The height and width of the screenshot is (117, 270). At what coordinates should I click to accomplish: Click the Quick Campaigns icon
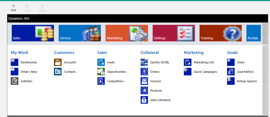tap(188, 72)
